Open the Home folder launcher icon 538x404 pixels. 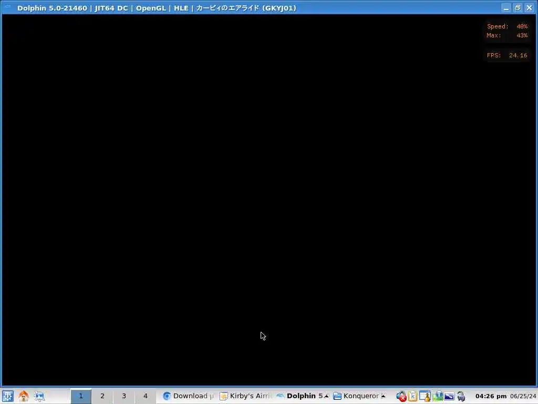[x=23, y=396]
